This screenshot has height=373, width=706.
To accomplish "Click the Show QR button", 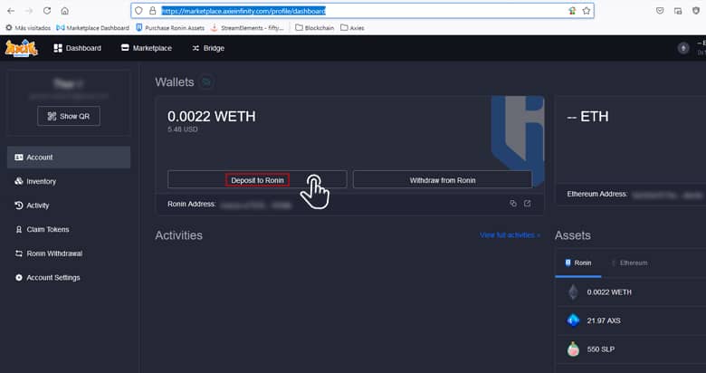I will [x=69, y=116].
